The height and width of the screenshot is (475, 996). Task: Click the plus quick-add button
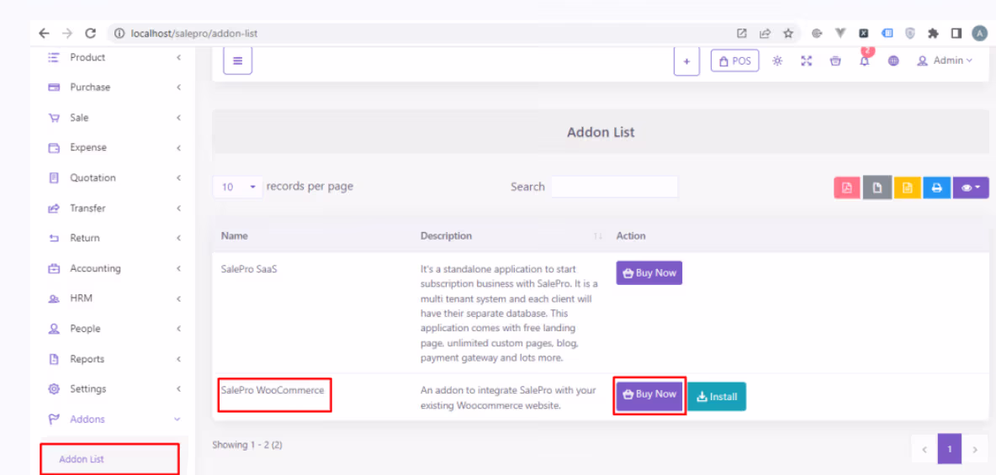(686, 61)
